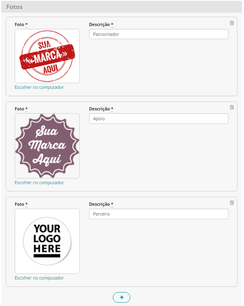Click the trash icon for the Parceiro entry
This screenshot has width=244, height=306.
pos(232,203)
